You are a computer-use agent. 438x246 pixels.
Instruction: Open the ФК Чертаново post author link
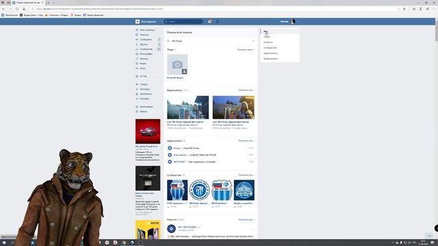click(188, 227)
